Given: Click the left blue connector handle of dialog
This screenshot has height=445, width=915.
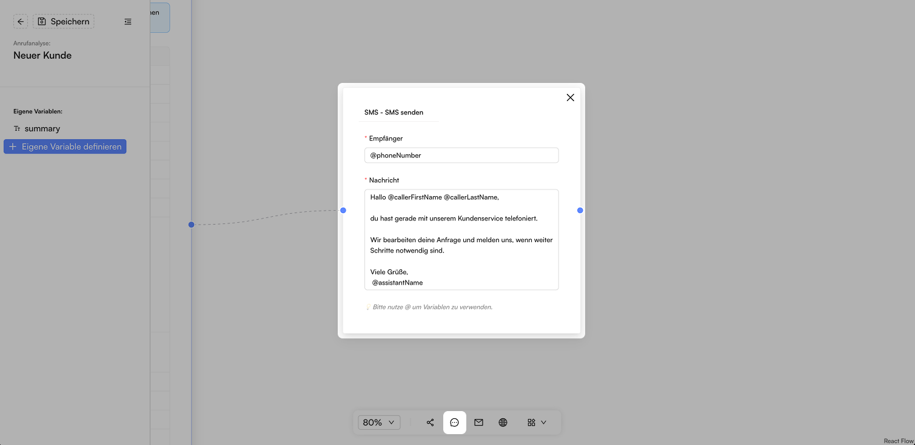Looking at the screenshot, I should coord(343,210).
